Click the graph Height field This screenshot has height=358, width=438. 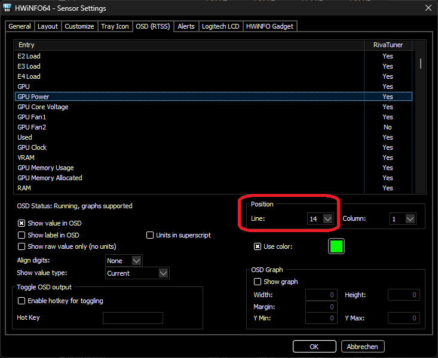click(404, 295)
